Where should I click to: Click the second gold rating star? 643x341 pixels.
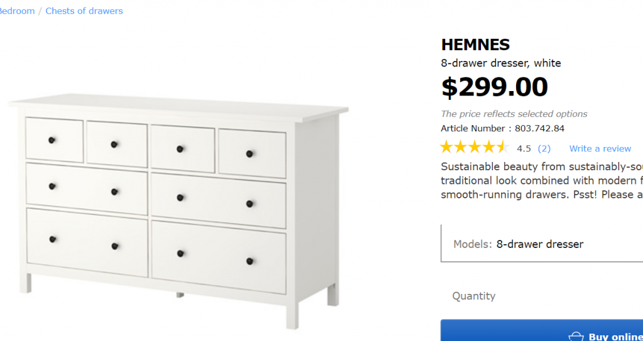pyautogui.click(x=460, y=147)
